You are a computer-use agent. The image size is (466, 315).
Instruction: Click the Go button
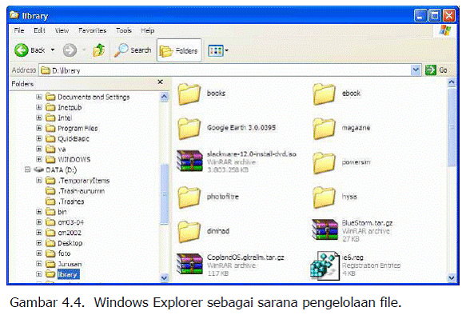(436, 70)
